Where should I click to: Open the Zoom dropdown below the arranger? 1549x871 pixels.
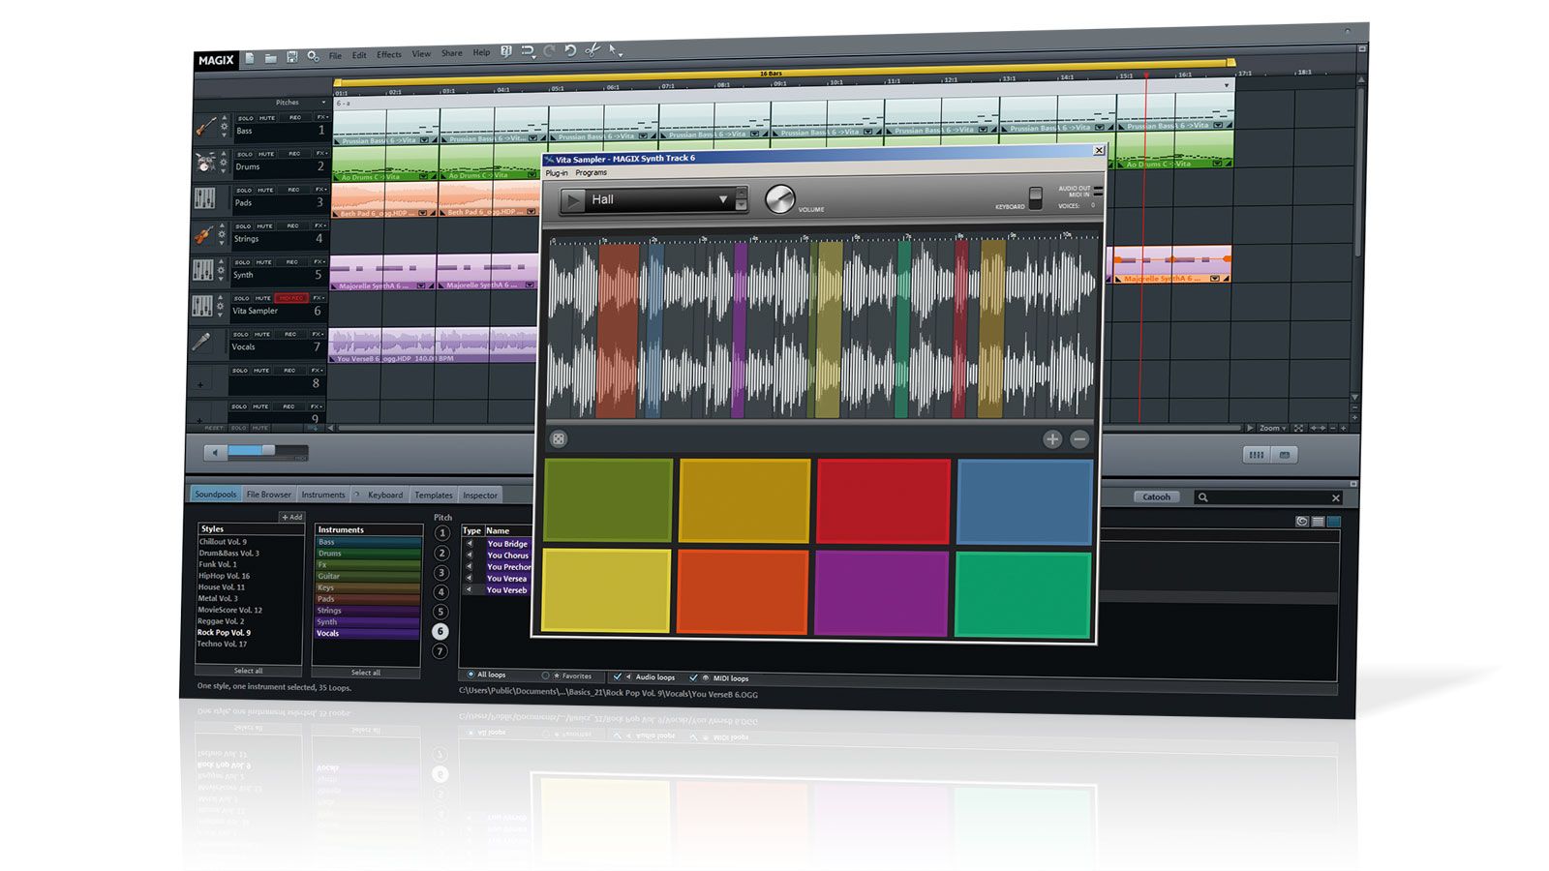(x=1273, y=428)
